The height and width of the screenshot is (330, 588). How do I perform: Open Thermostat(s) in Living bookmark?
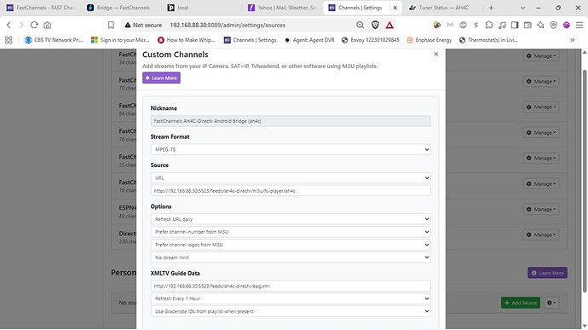(x=488, y=40)
